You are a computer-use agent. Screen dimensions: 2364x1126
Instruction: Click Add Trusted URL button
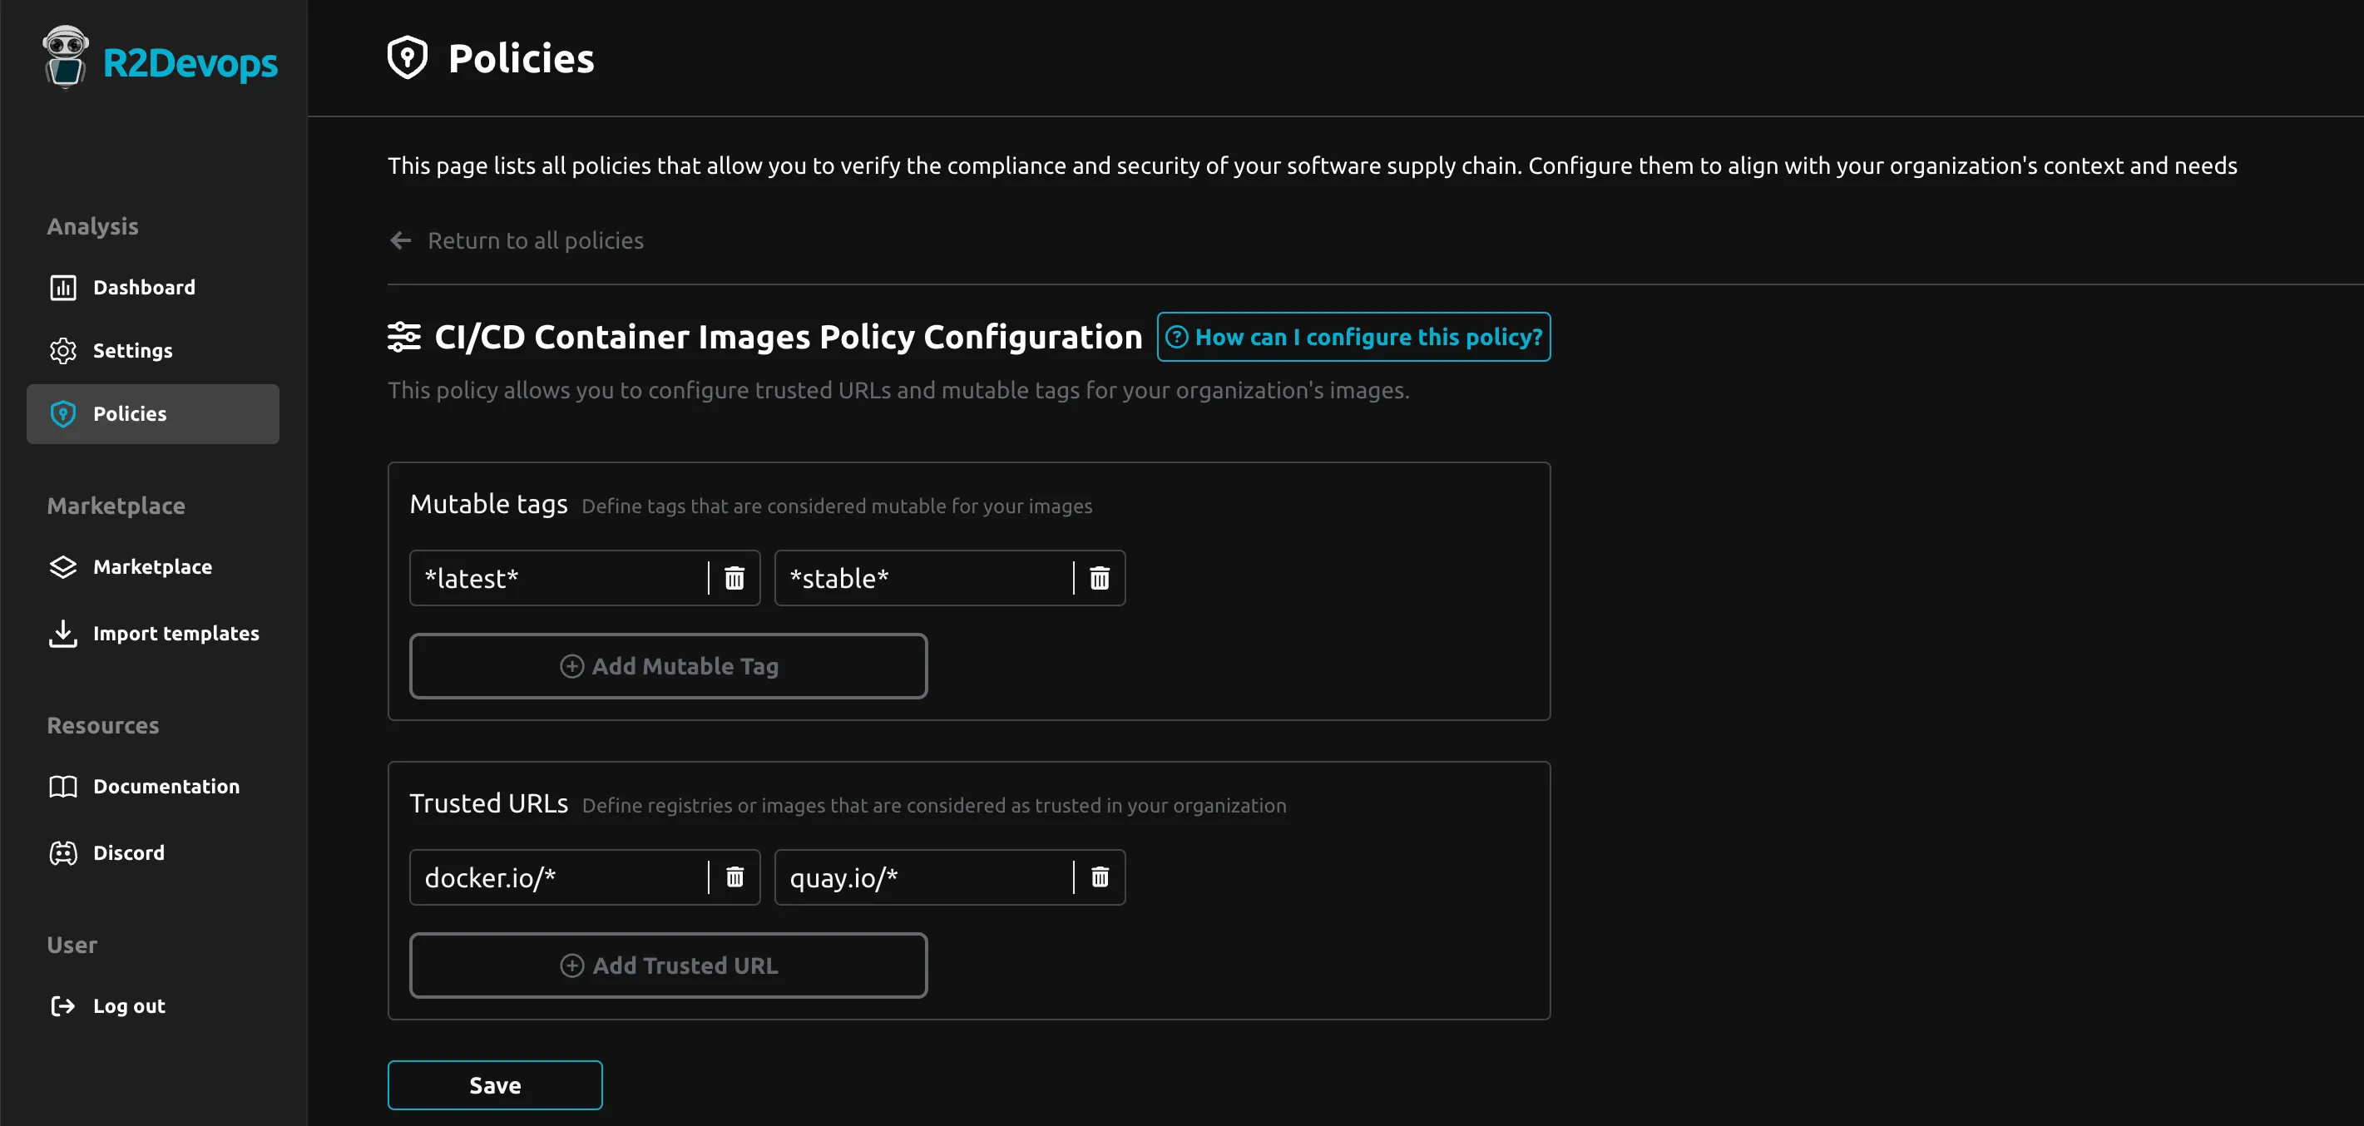click(x=668, y=965)
